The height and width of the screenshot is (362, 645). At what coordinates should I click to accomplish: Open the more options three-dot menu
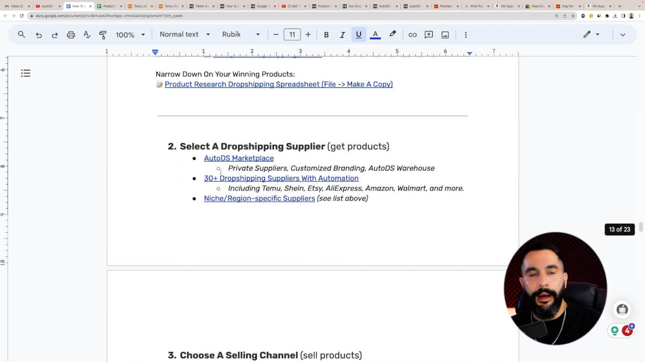(465, 34)
